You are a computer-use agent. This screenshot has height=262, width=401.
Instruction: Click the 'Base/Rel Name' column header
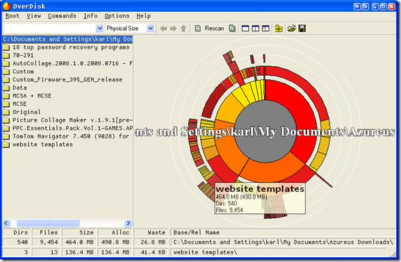click(283, 232)
